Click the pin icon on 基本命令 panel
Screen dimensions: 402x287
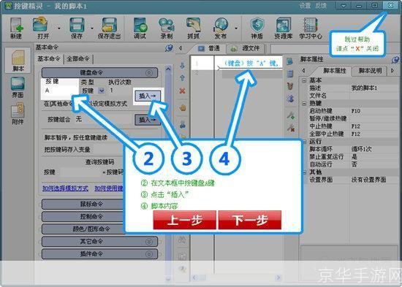point(169,47)
